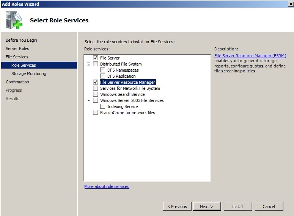This screenshot has width=294, height=216.
Task: Cancel the Add Roles Wizard
Action: [269, 207]
